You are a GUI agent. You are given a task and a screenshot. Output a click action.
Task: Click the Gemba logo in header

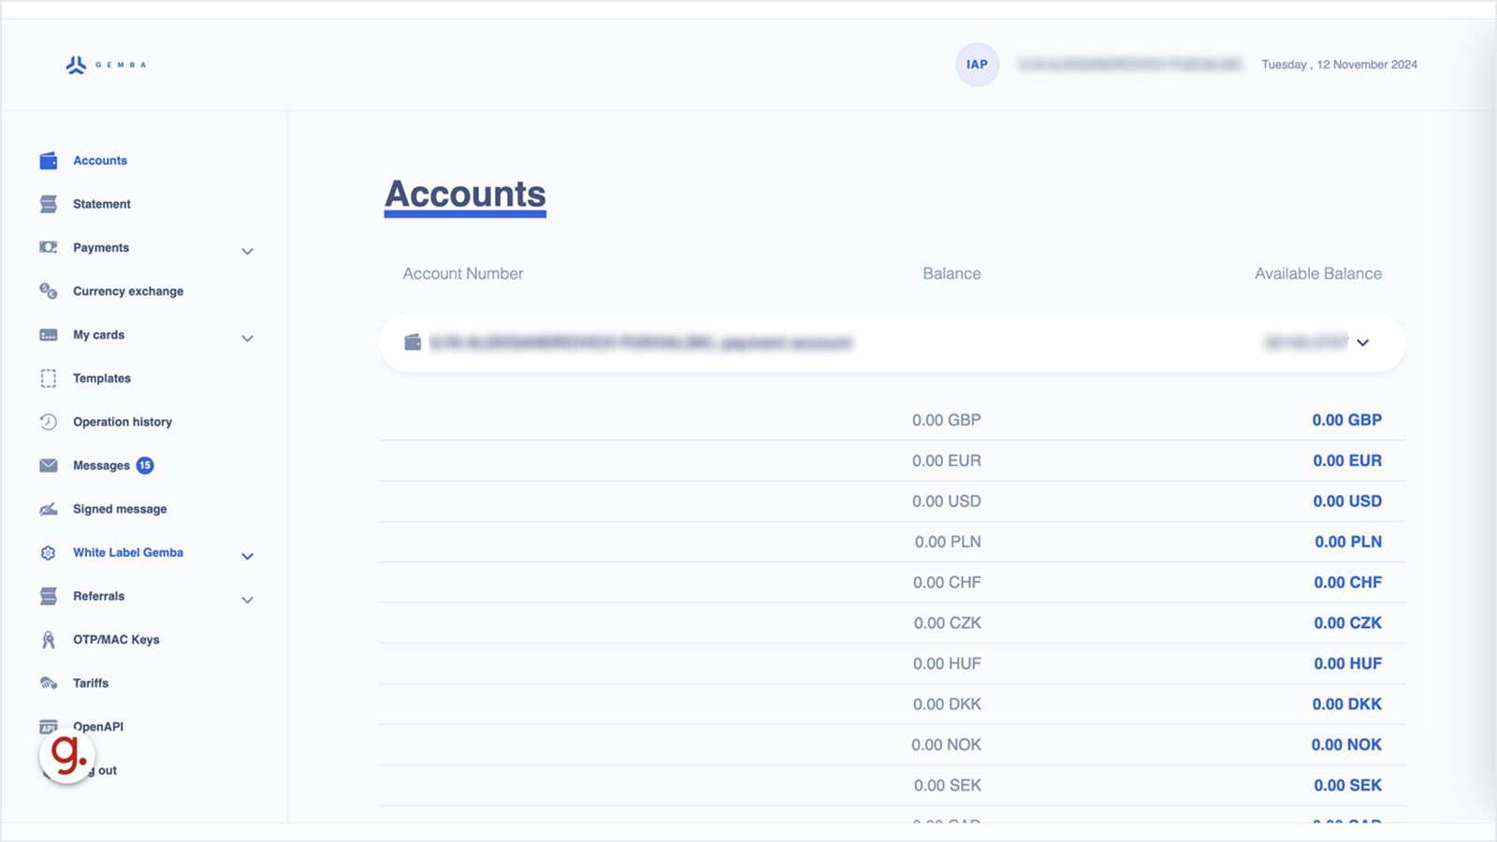pos(106,65)
